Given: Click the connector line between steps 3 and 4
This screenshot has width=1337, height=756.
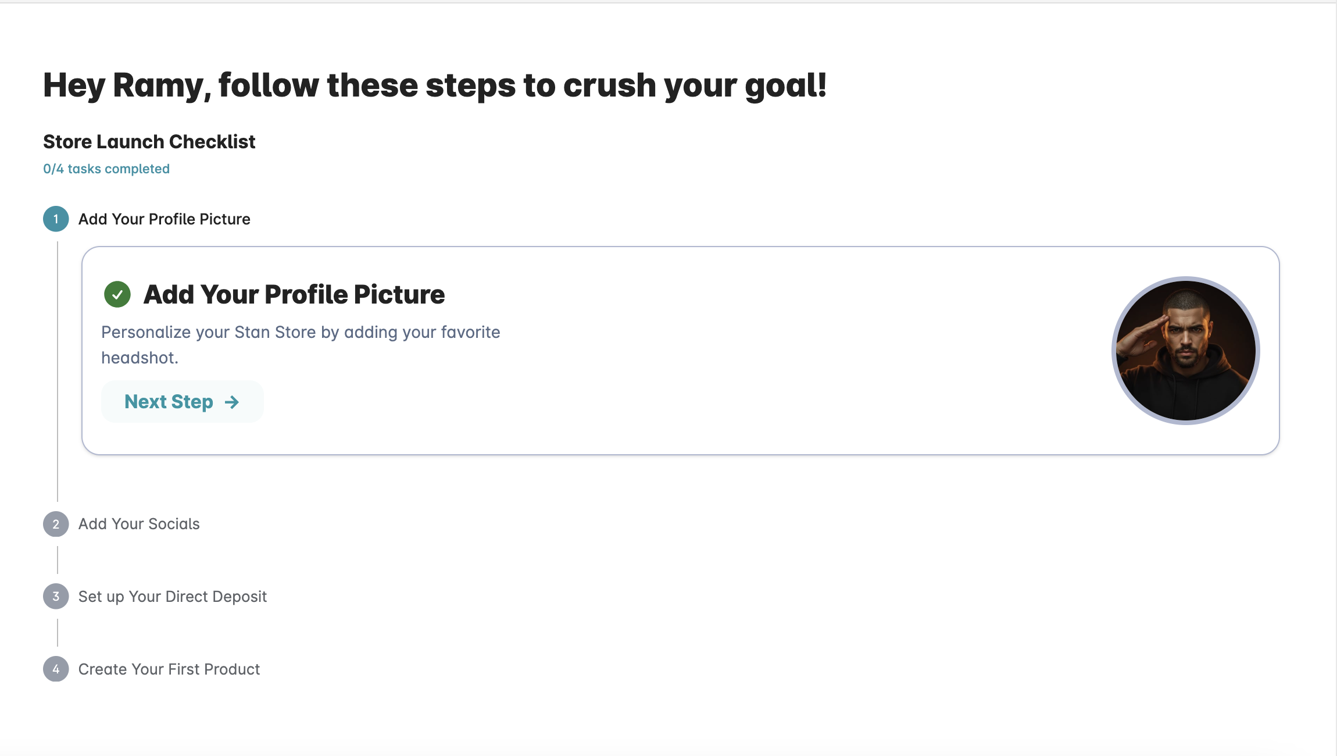Looking at the screenshot, I should [x=58, y=633].
